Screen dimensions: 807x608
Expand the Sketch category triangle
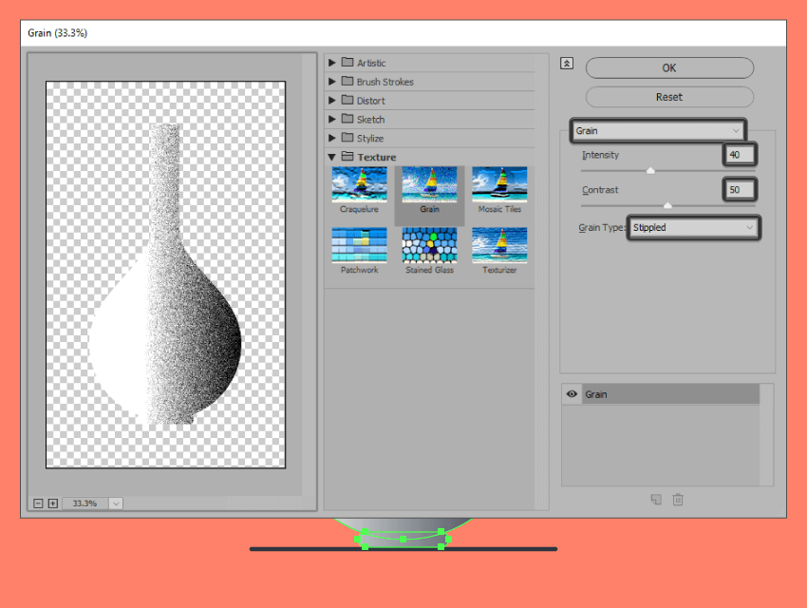coord(332,119)
